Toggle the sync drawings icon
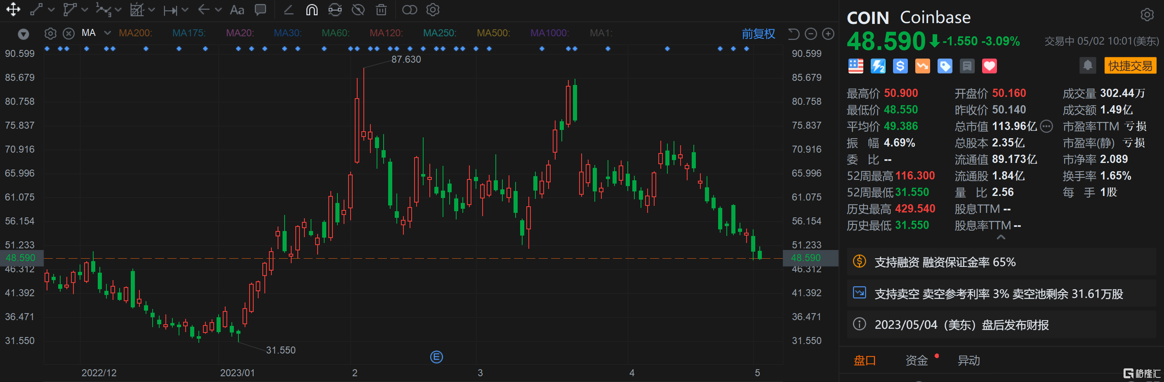 point(335,9)
